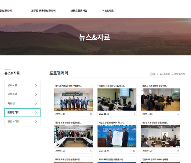Click the 2020-01-29 date on the 제7차 card
Viewport: 191px width, 163px height.
60,151
